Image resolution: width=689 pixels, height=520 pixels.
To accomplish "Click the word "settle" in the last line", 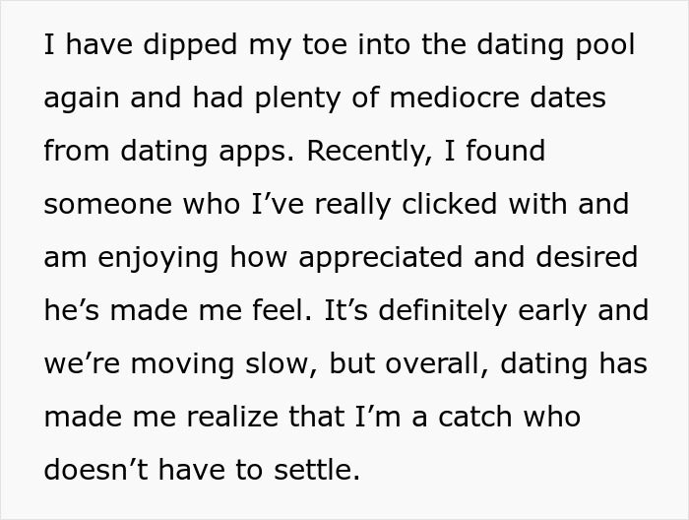I will [311, 471].
